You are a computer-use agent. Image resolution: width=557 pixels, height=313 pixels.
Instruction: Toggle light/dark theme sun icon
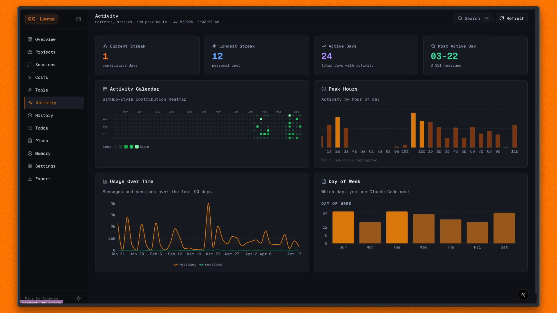(78, 298)
